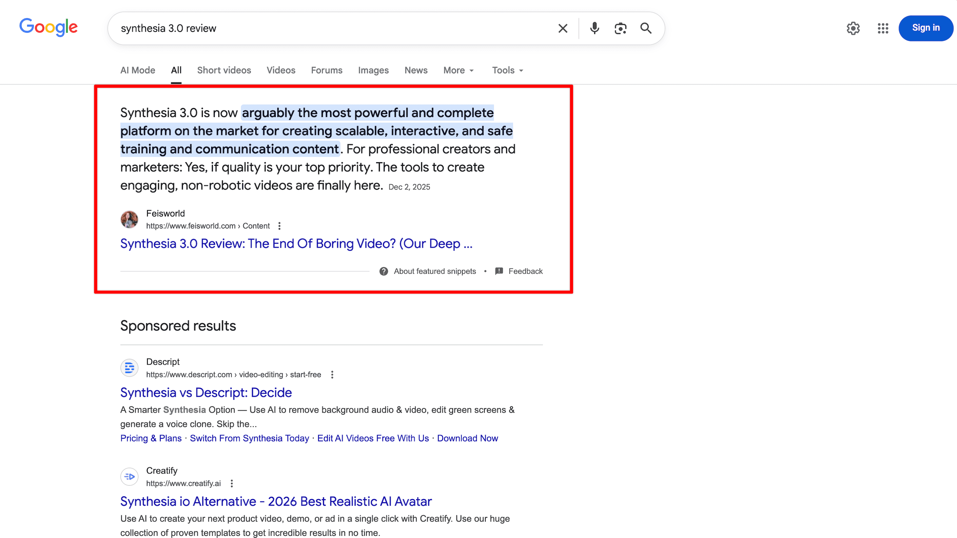Switch to the Images tab
957x538 pixels.
(x=373, y=70)
